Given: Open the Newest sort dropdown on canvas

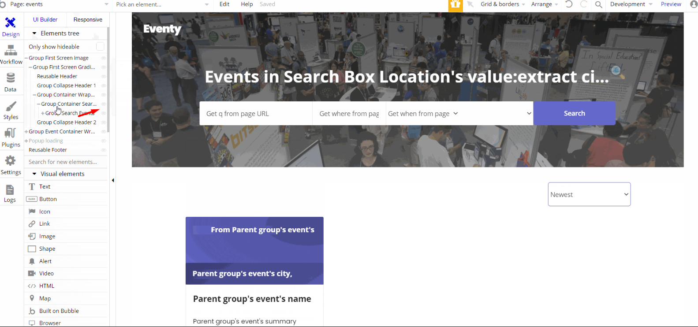Looking at the screenshot, I should (x=589, y=194).
